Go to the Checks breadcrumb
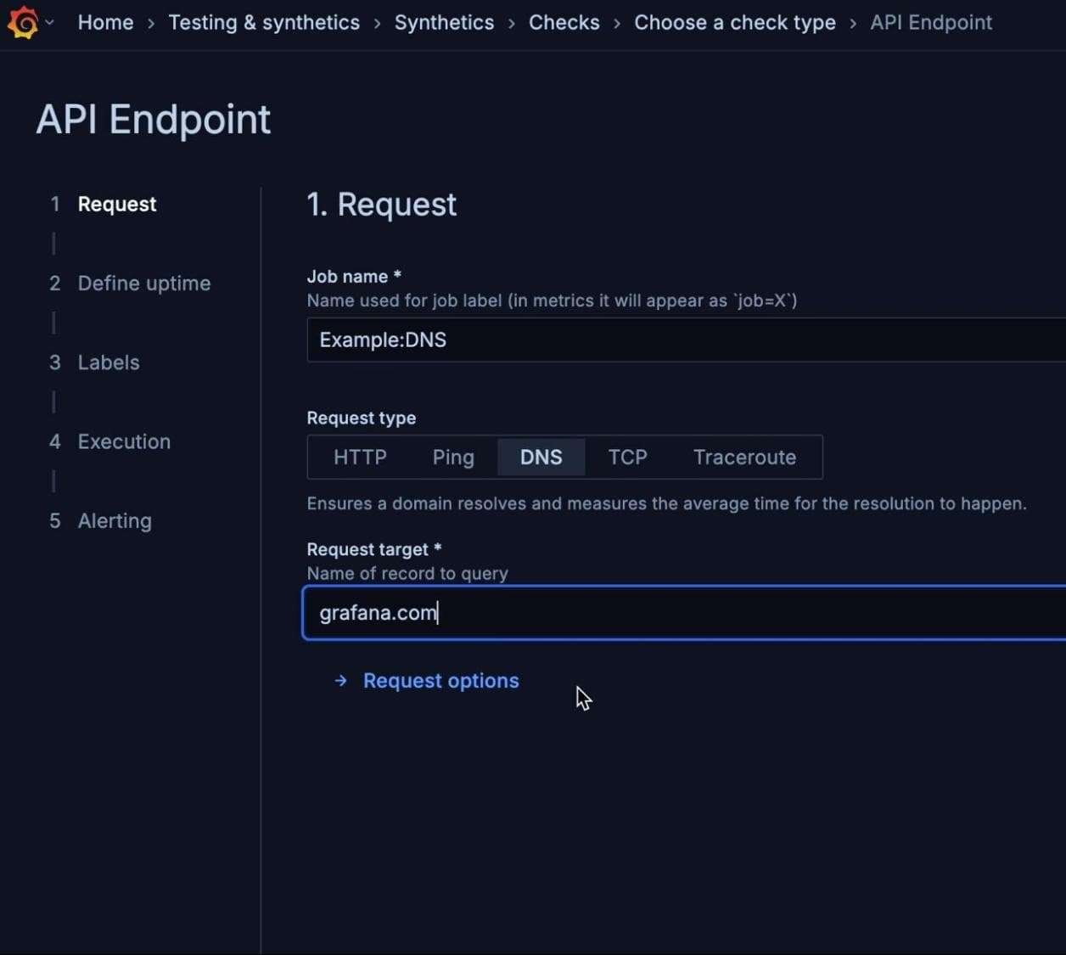Viewport: 1066px width, 955px height. 564,23
